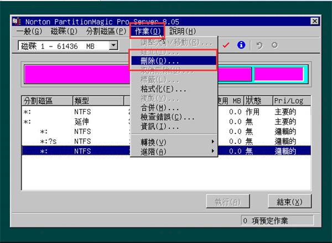This screenshot has height=243, width=332.
Task: Click the 磁碟 1 - 61436 MB disk selector field
Action: click(x=68, y=45)
